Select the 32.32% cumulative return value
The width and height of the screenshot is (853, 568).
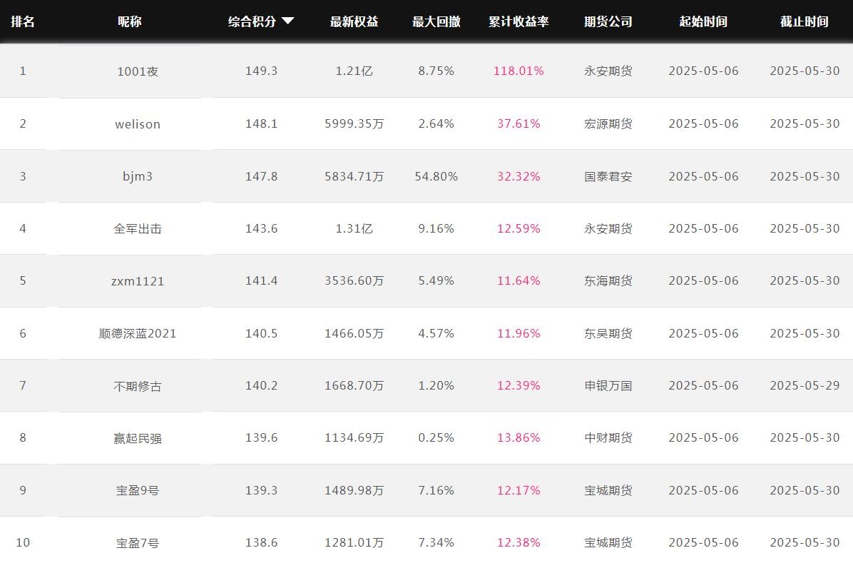tap(519, 176)
